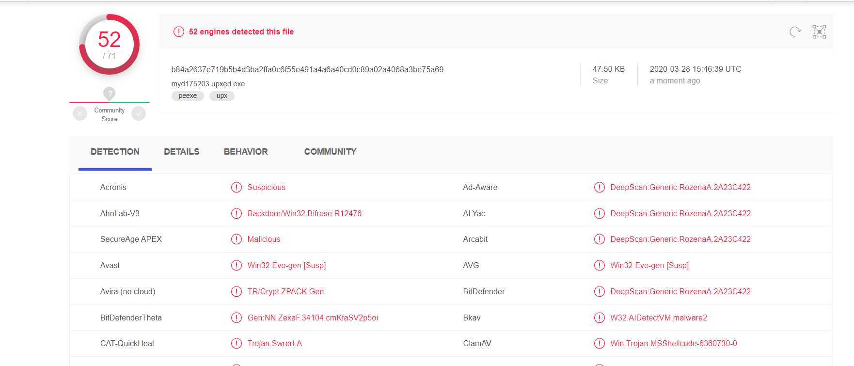Click the SecureAge APEX engine name
854x366 pixels.
(131, 239)
